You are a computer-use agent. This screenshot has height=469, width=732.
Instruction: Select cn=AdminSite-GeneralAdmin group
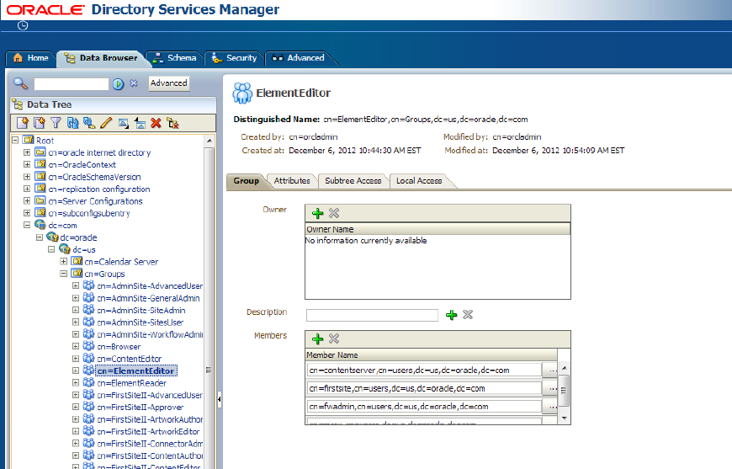[148, 298]
